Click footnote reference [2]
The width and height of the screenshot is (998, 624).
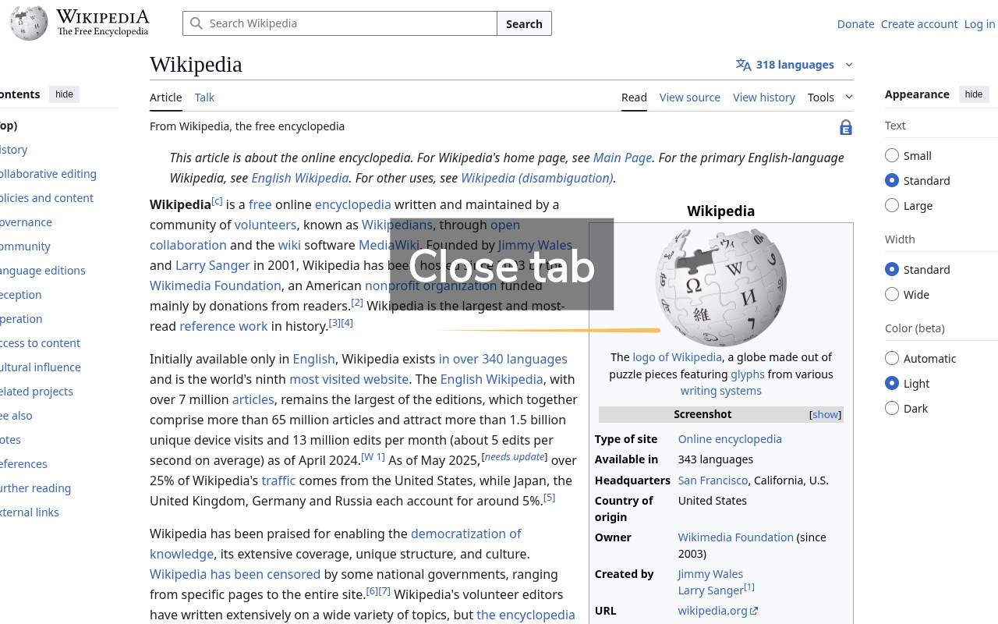point(357,303)
